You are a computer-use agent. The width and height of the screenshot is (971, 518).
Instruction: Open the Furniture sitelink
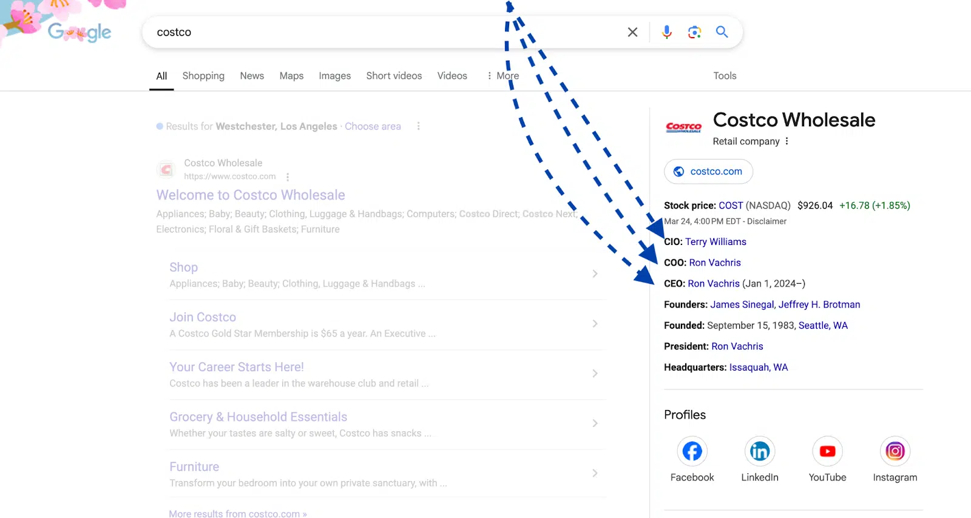pyautogui.click(x=194, y=466)
